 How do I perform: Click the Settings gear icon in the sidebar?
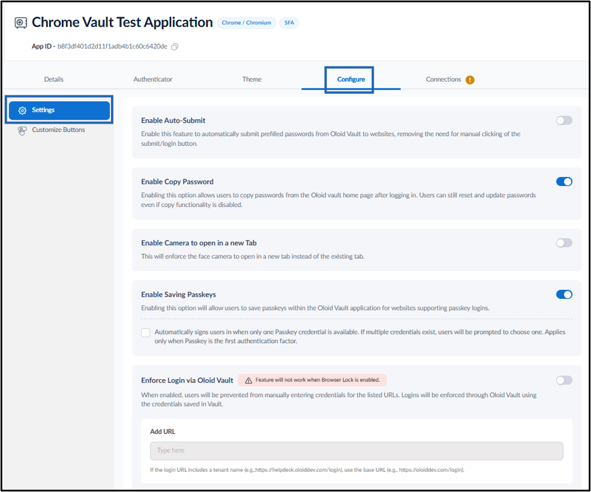(22, 110)
